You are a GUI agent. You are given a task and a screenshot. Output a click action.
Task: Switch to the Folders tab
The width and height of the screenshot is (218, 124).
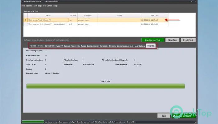(x=33, y=46)
